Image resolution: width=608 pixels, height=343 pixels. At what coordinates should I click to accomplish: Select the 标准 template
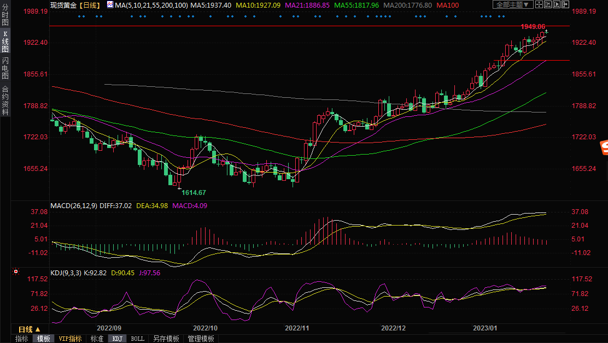[97, 339]
